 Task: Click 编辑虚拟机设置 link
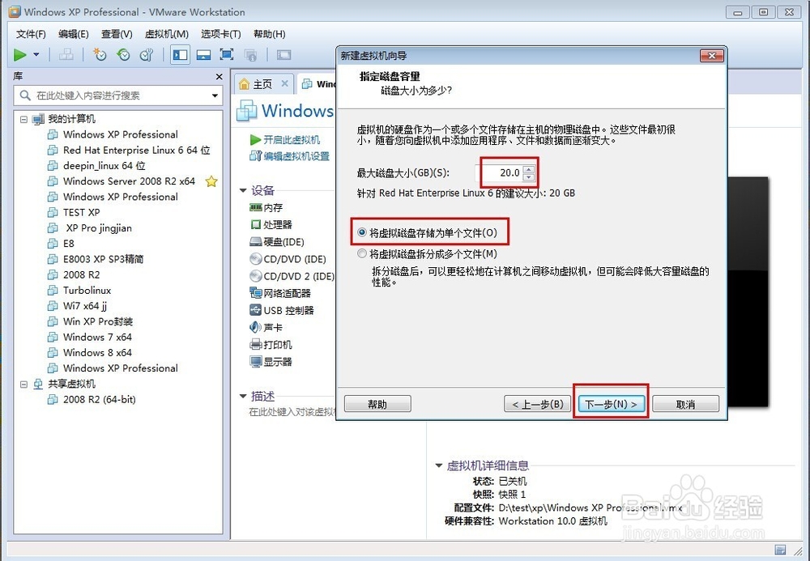[x=296, y=156]
